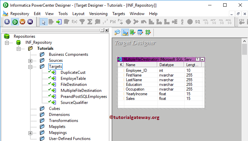Screen dimensions: 248x141
Task: Launch Workflow Manager (W) icon
Action: click(22, 22)
